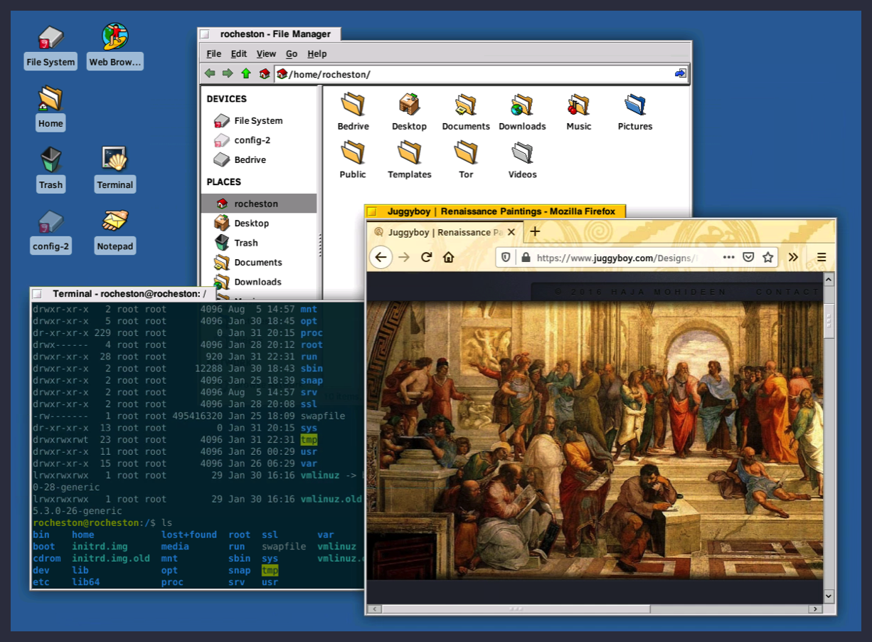
Task: Select the Trash icon on the desktop
Action: click(50, 169)
